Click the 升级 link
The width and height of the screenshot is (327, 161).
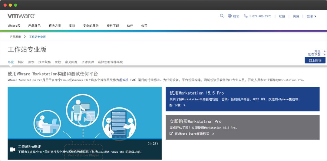[x=317, y=51]
